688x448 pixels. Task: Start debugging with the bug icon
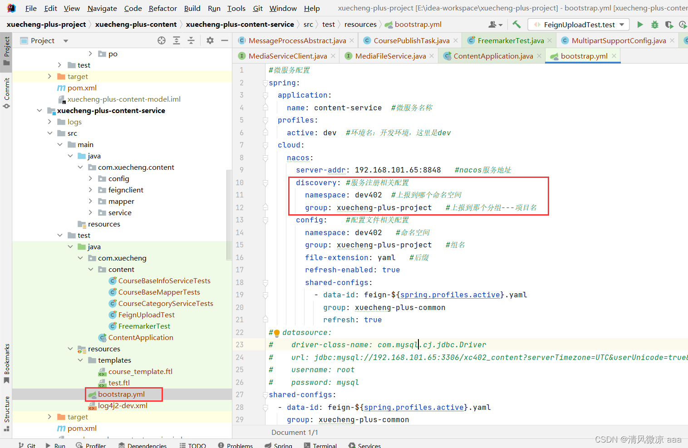pyautogui.click(x=654, y=25)
